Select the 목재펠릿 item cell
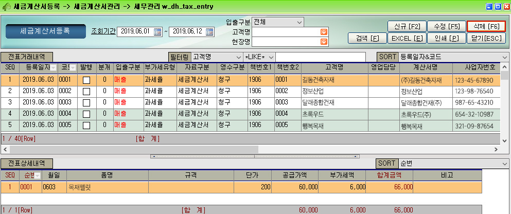 [107, 187]
